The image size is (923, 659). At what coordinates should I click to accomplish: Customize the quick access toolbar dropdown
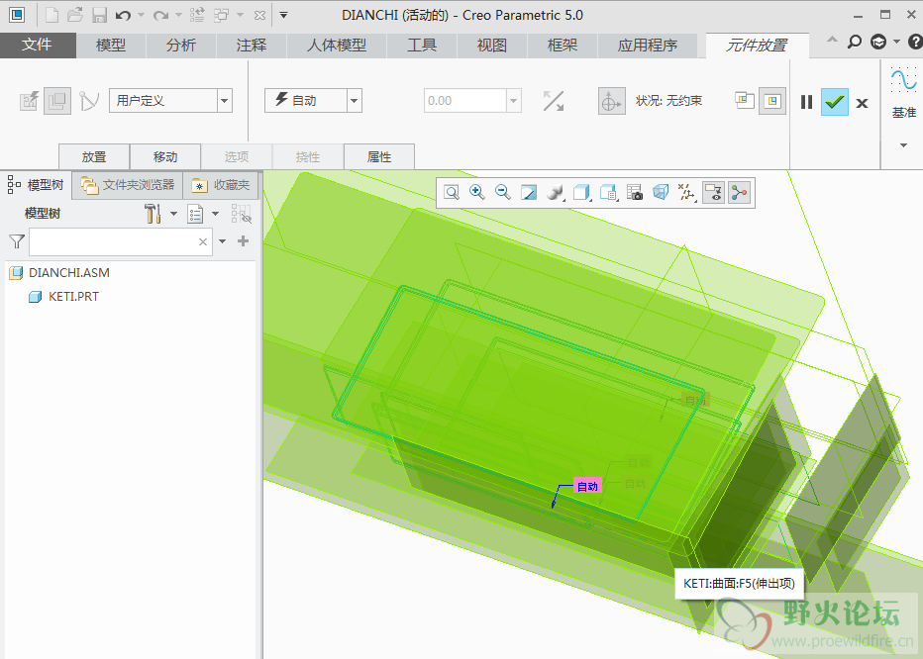point(283,15)
